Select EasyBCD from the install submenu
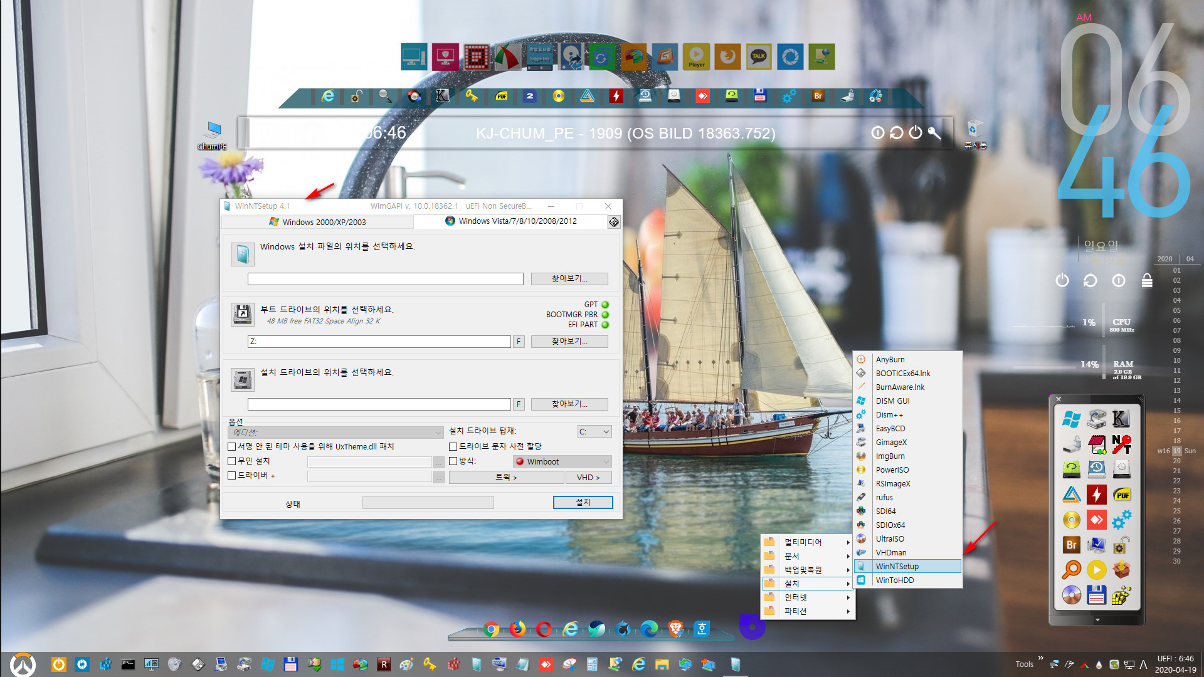1204x677 pixels. [x=907, y=428]
